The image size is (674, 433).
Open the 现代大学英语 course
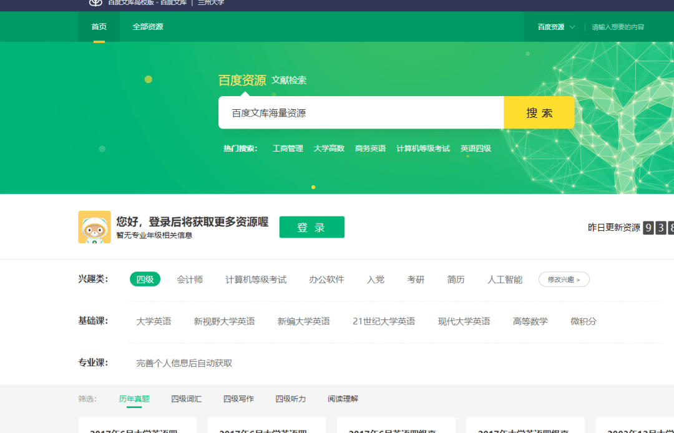pyautogui.click(x=464, y=321)
